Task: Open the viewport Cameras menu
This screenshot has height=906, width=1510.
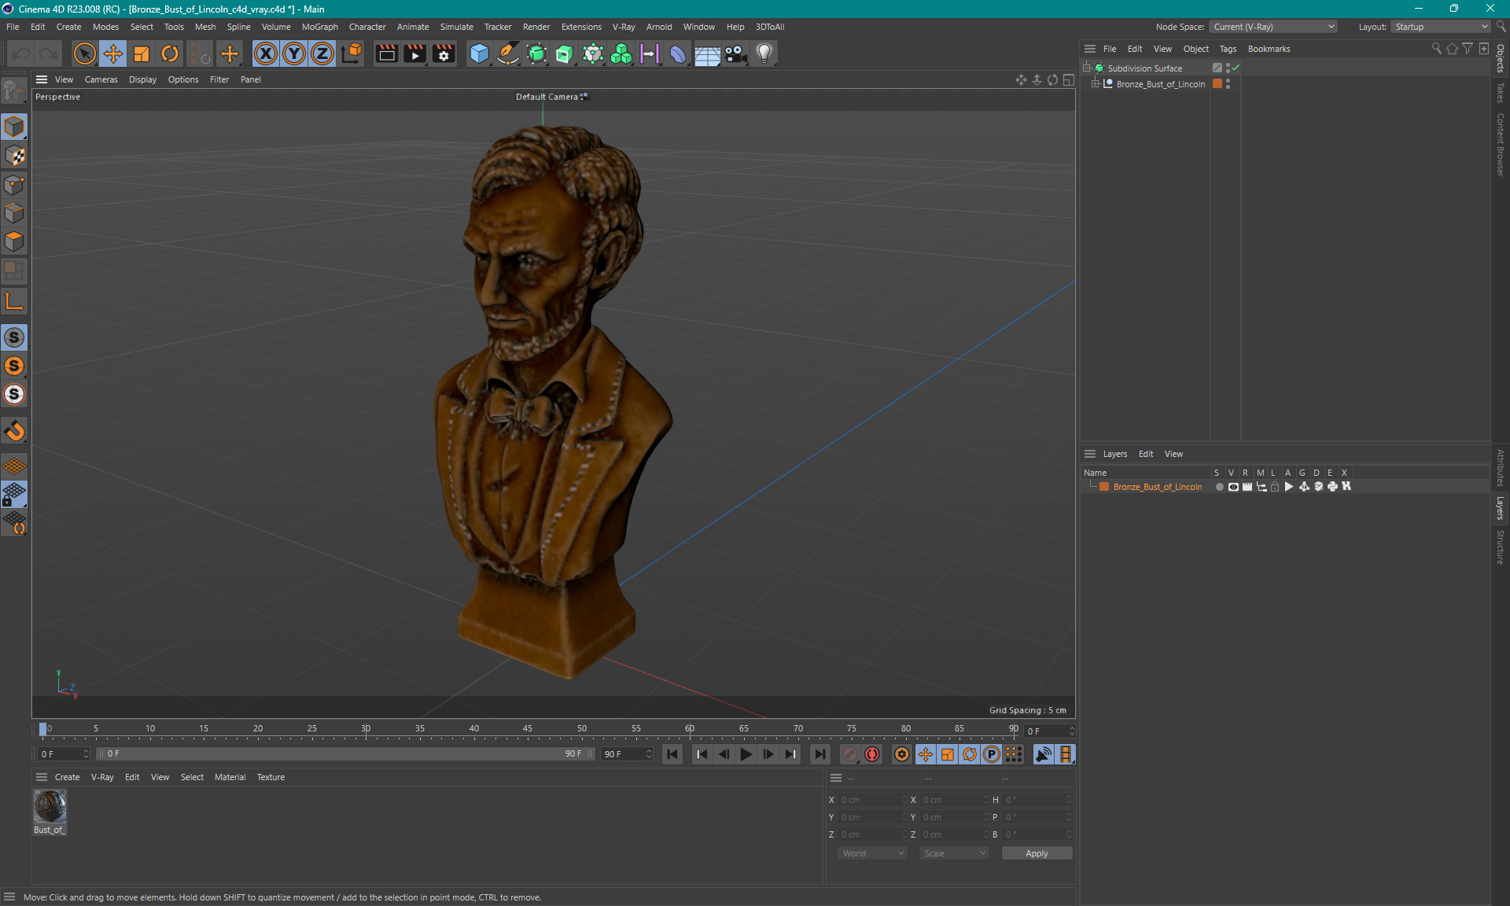Action: [101, 79]
